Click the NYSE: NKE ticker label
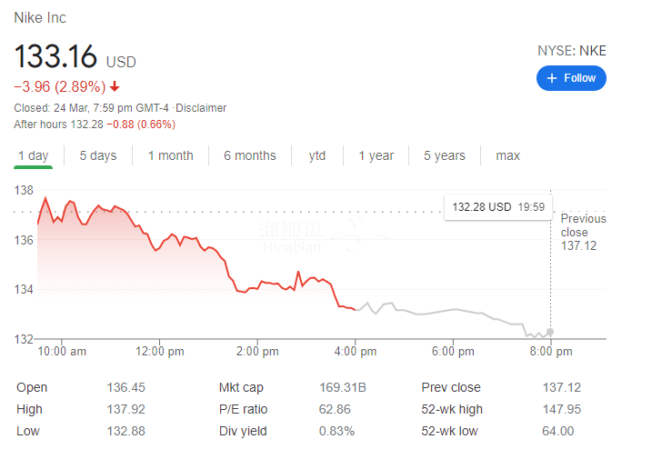This screenshot has height=469, width=652. [571, 51]
